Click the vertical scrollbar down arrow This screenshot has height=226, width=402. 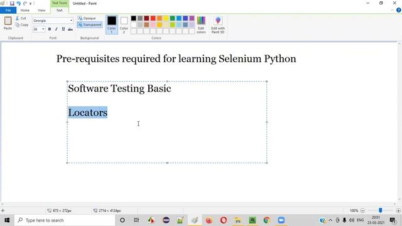pyautogui.click(x=399, y=200)
